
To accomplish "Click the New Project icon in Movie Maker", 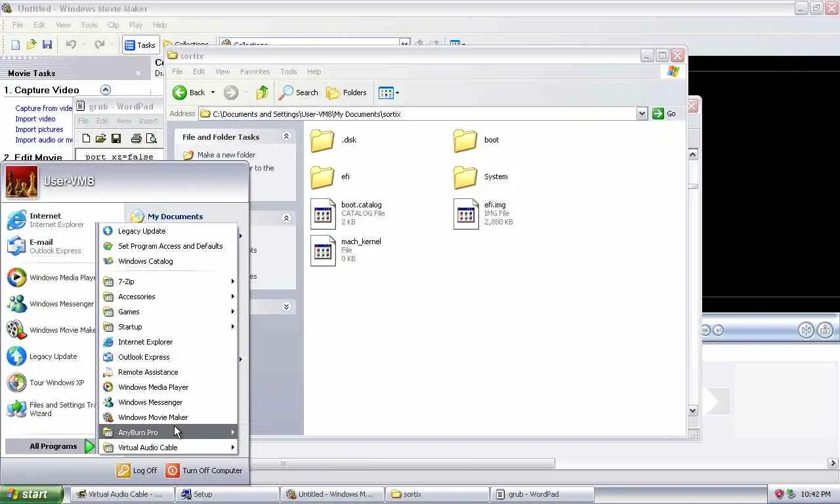I will (x=16, y=45).
